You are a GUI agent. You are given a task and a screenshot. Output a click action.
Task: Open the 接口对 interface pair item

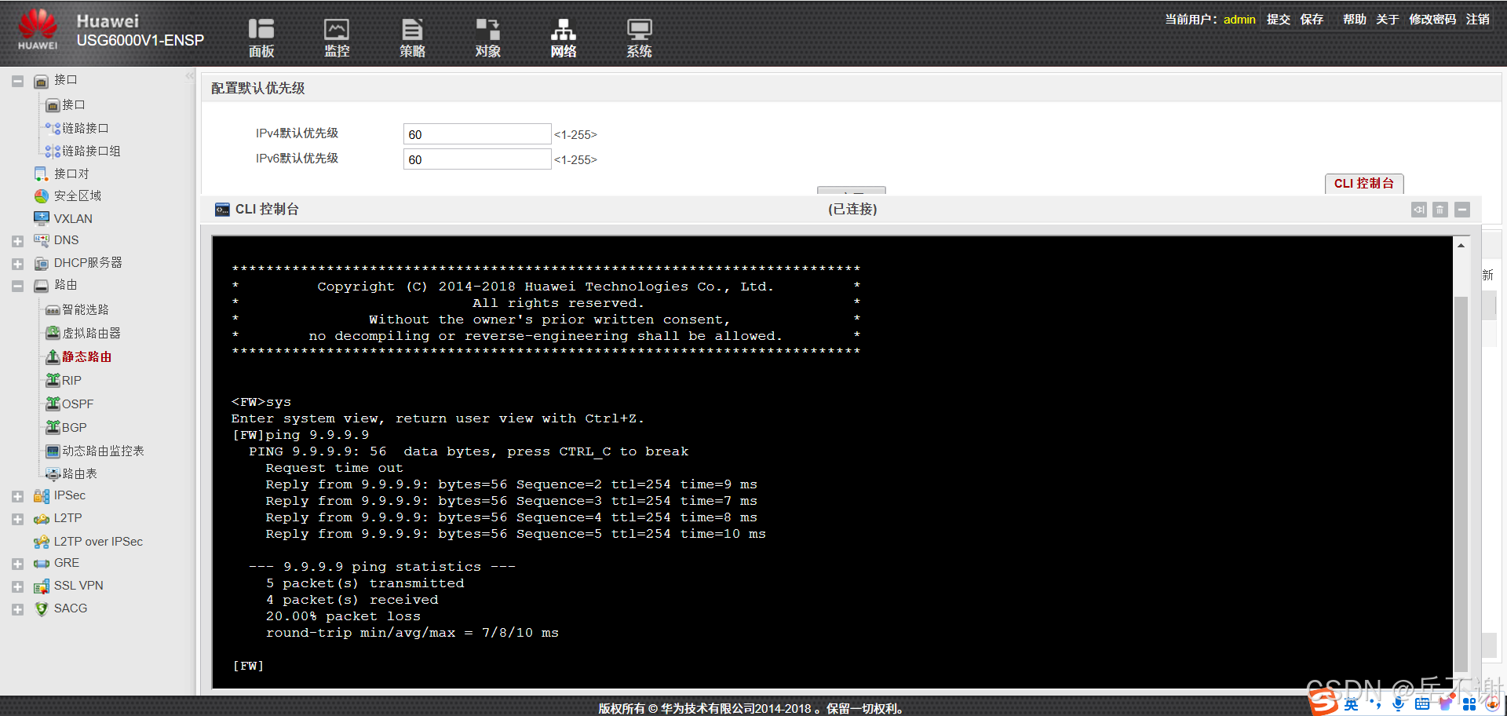coord(71,174)
